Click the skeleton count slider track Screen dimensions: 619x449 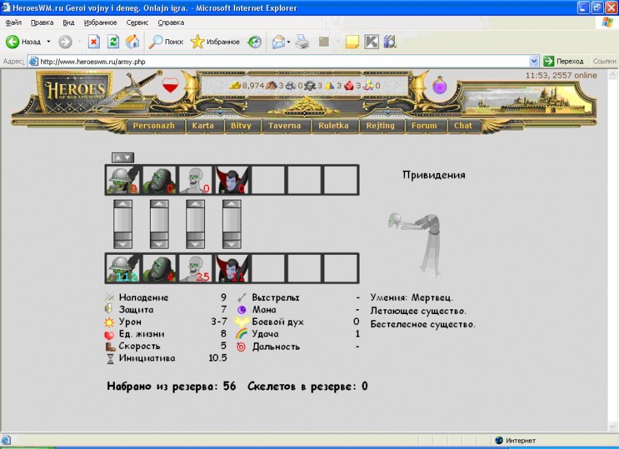point(123,224)
